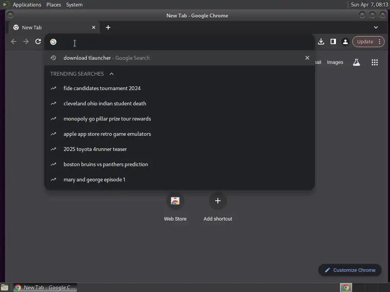Click the Chrome workspace switcher thumbnail
The height and width of the screenshot is (292, 390).
346,287
